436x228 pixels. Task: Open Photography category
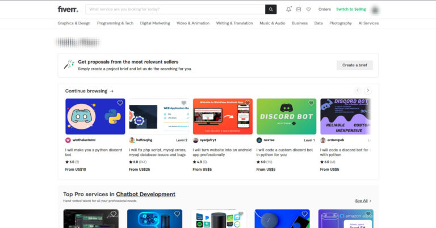(341, 23)
